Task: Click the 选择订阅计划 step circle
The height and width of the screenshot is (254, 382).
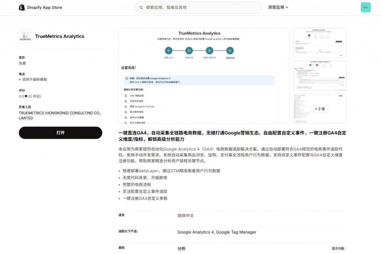Action: pyautogui.click(x=210, y=51)
